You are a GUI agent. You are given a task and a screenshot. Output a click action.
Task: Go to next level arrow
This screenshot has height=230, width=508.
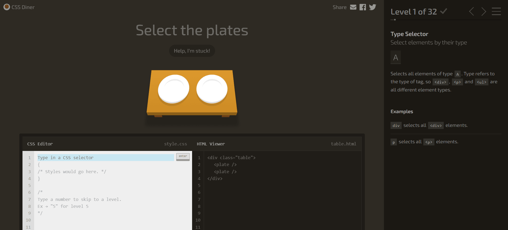pyautogui.click(x=484, y=12)
